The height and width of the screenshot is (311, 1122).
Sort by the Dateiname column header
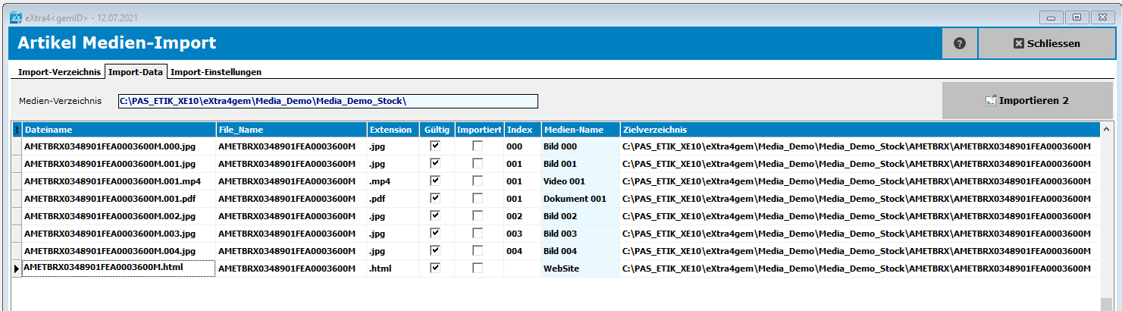pyautogui.click(x=119, y=130)
